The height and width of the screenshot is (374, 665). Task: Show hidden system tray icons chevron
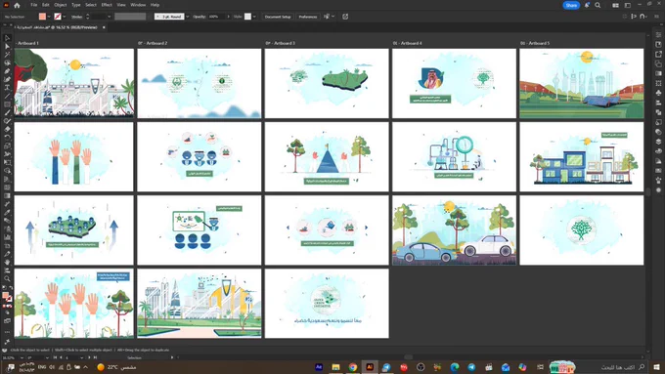[85, 367]
